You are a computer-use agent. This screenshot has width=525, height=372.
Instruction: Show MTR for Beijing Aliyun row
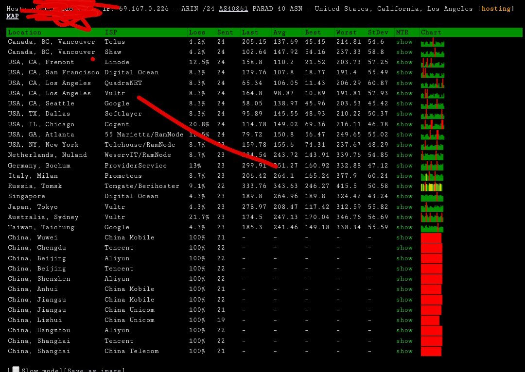pos(404,258)
